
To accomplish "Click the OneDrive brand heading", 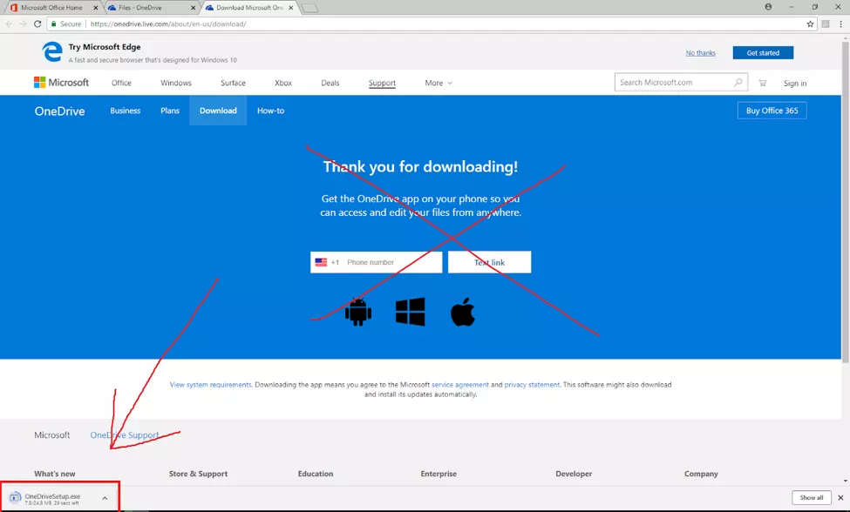I will [59, 111].
